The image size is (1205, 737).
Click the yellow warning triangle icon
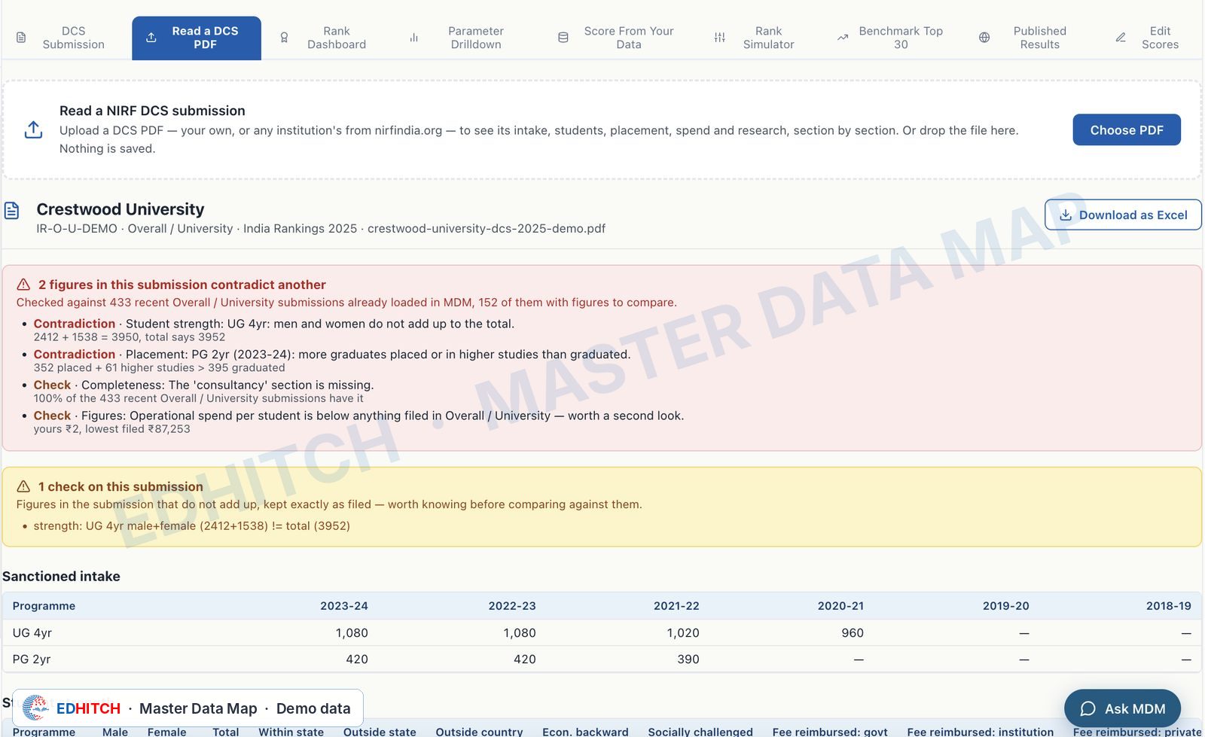click(23, 486)
